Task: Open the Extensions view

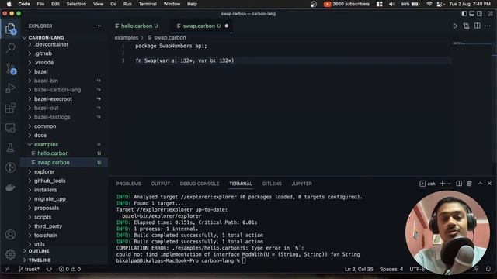Action: tap(10, 108)
